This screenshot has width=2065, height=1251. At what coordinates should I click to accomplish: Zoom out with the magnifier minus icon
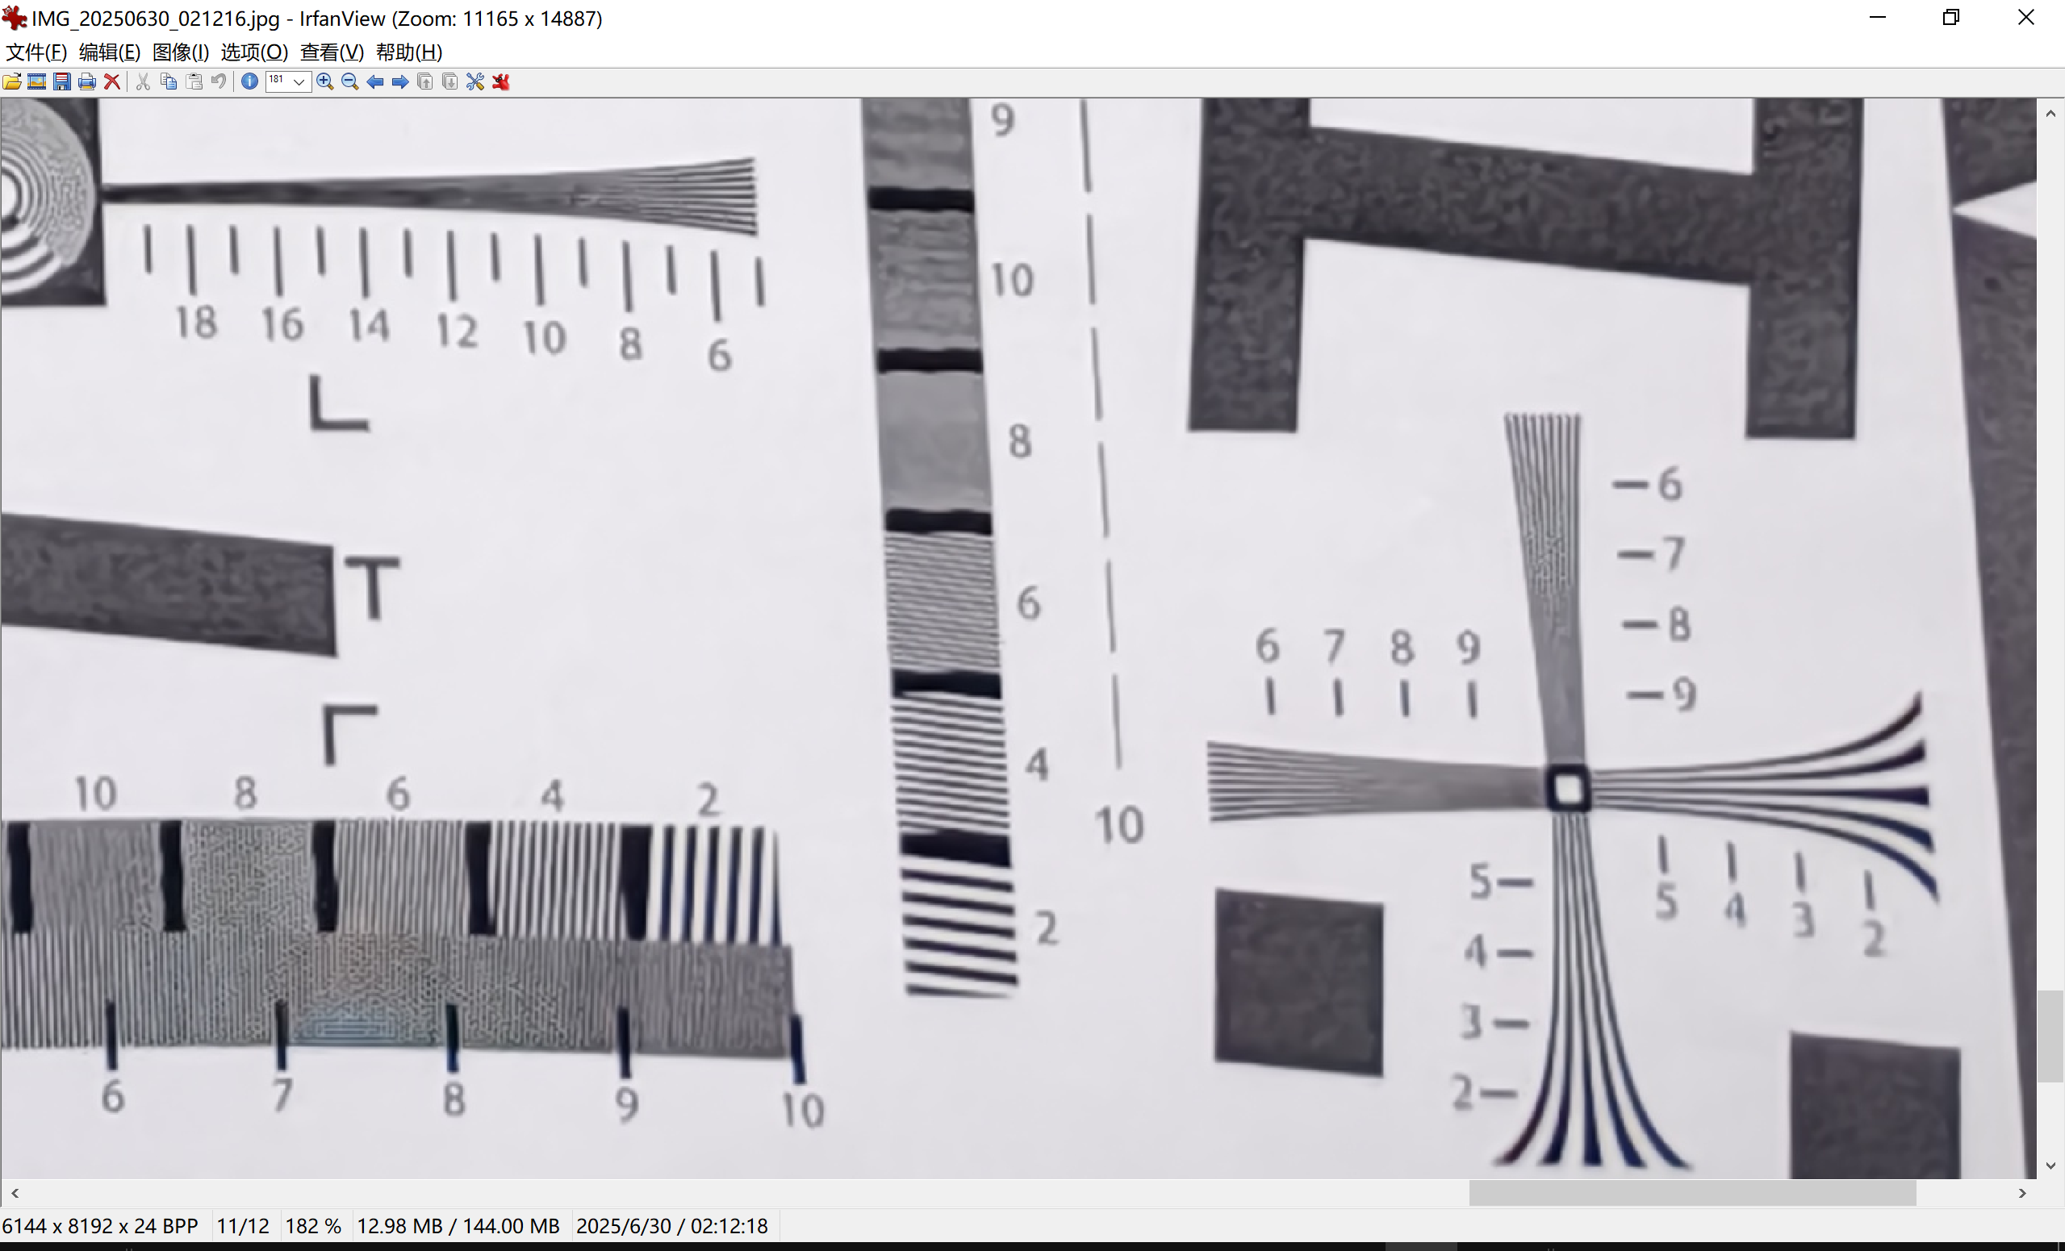tap(350, 81)
